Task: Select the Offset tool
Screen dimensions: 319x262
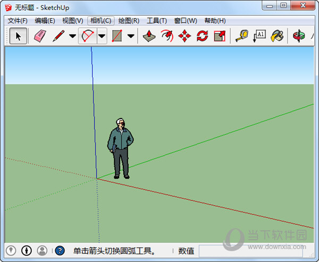Action: pyautogui.click(x=167, y=36)
